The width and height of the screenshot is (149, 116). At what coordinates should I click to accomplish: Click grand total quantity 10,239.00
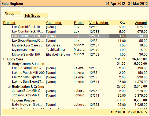[x=118, y=112]
